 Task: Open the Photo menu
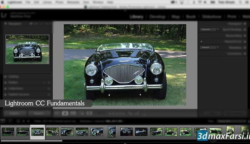pos(59,2)
